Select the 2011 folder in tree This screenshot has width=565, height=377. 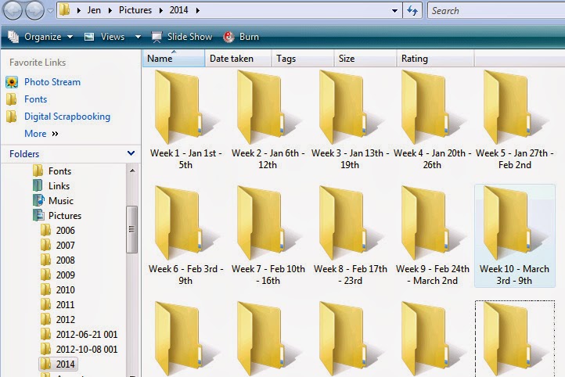click(58, 304)
